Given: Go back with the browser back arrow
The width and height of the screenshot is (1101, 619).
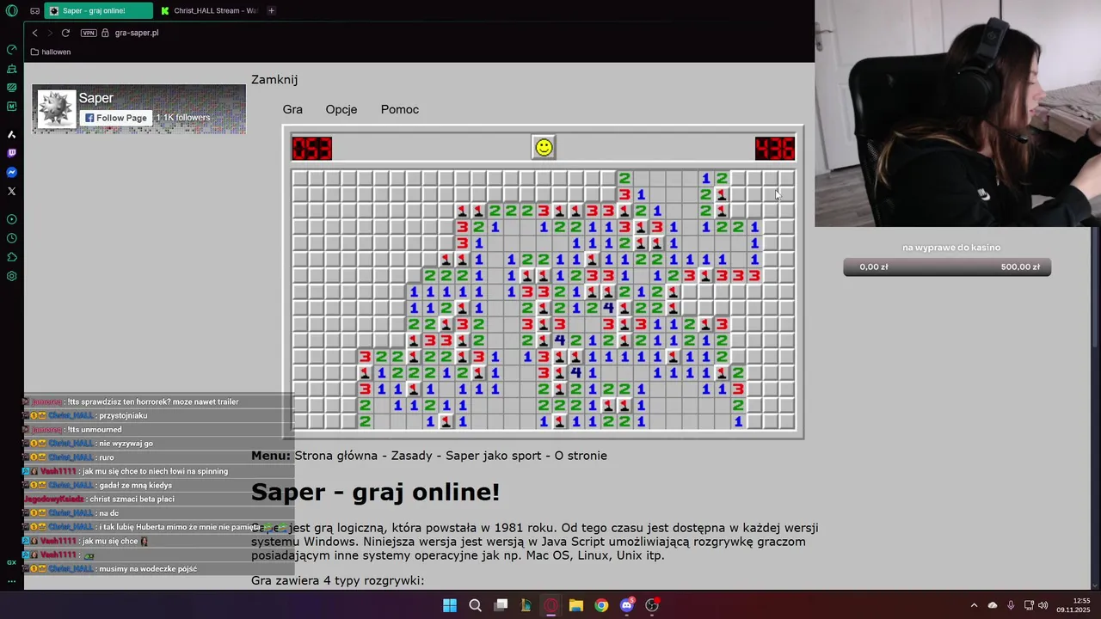Looking at the screenshot, I should point(34,33).
